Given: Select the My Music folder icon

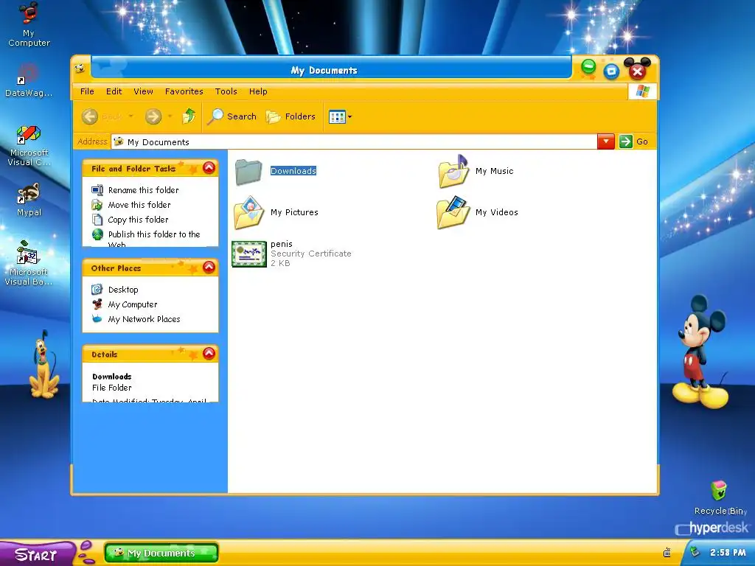Looking at the screenshot, I should (x=453, y=171).
